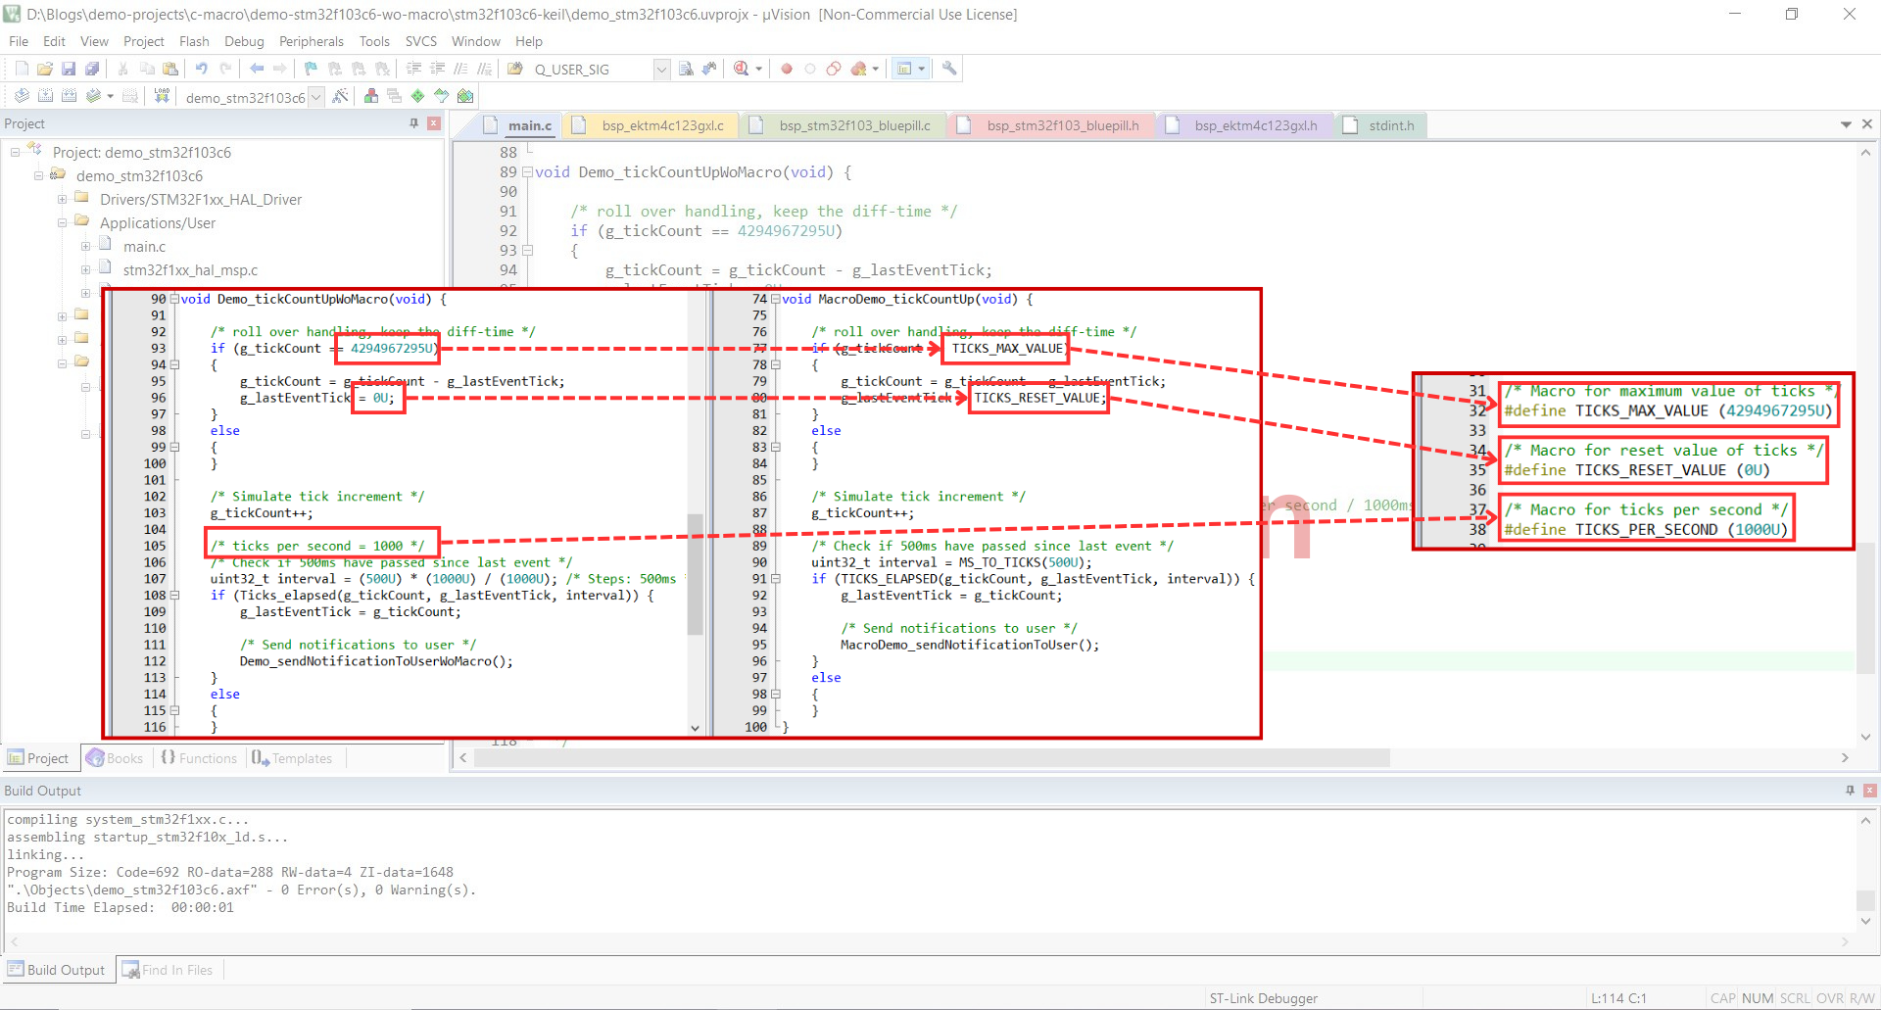Image resolution: width=1881 pixels, height=1010 pixels.
Task: Toggle bookmark flag icon in toolbar
Action: coord(311,69)
